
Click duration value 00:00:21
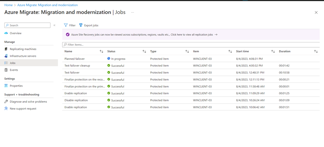(x=284, y=79)
